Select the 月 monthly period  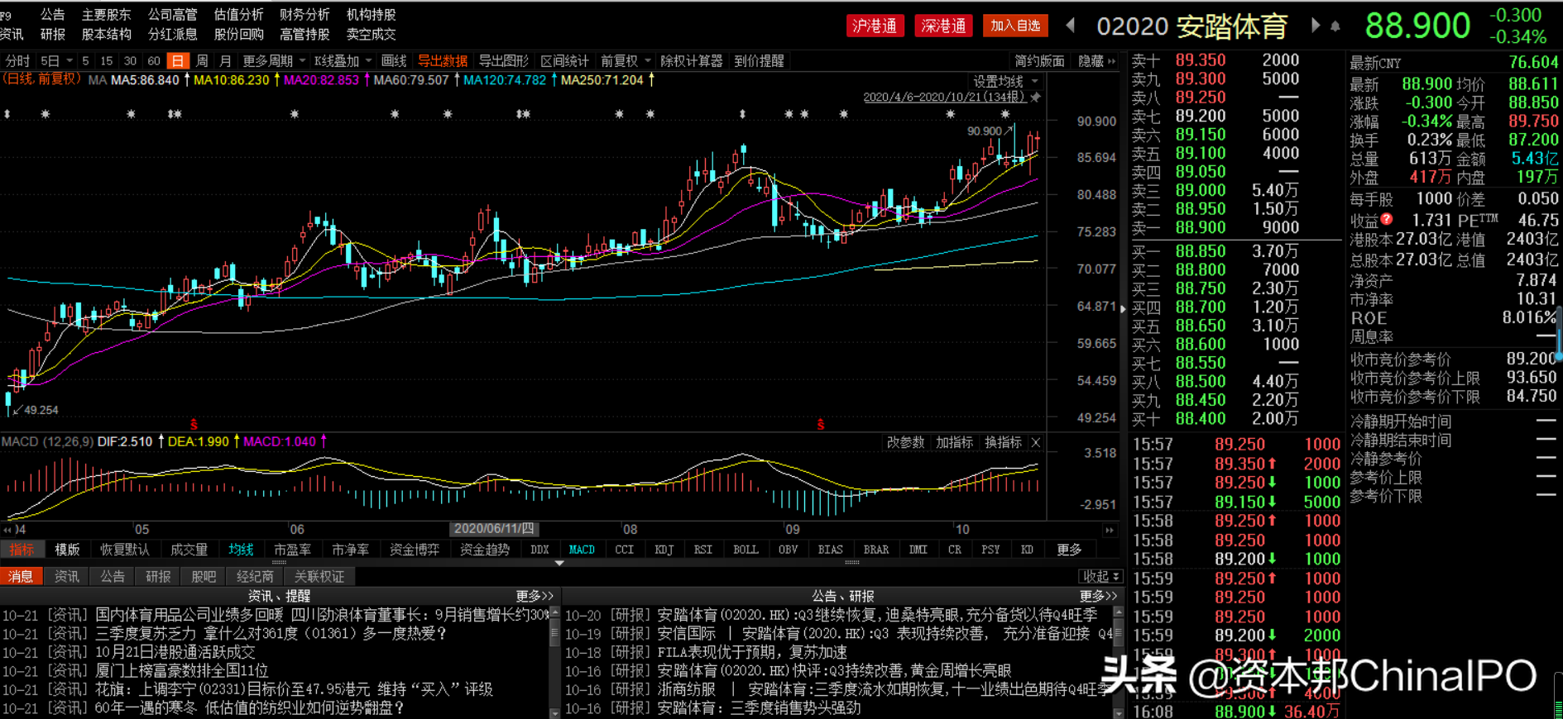pos(225,61)
